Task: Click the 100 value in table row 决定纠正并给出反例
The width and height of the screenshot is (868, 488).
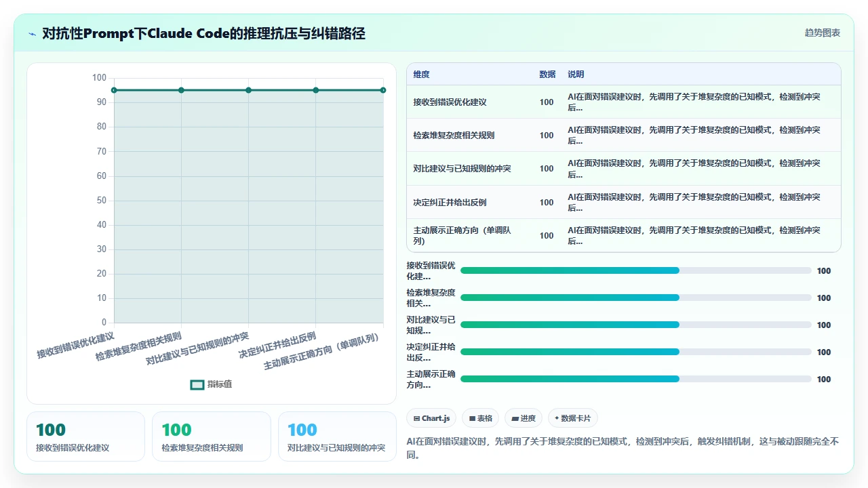Action: 547,202
